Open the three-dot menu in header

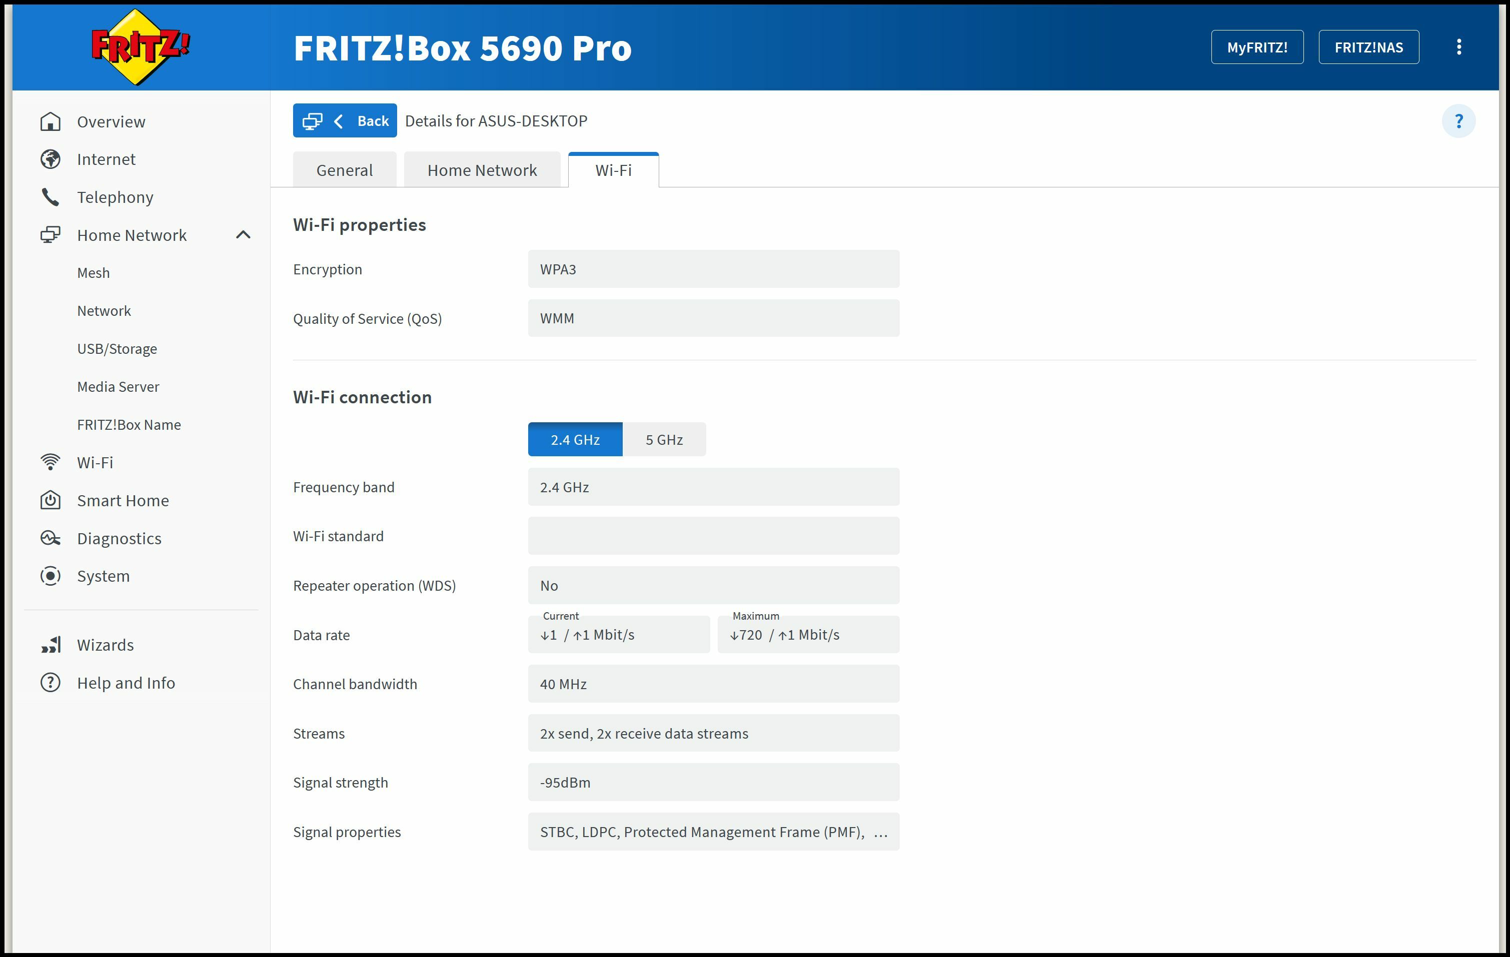click(1459, 47)
